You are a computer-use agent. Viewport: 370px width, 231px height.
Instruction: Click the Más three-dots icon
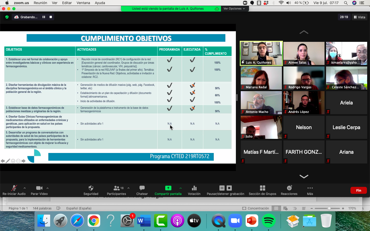coord(310,188)
